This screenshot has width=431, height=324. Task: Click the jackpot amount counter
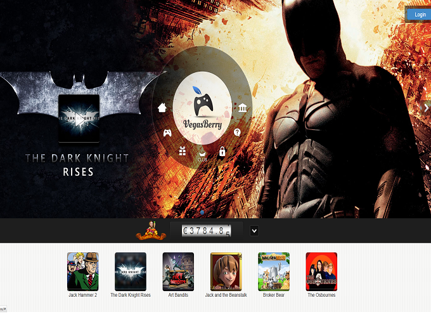pyautogui.click(x=206, y=231)
